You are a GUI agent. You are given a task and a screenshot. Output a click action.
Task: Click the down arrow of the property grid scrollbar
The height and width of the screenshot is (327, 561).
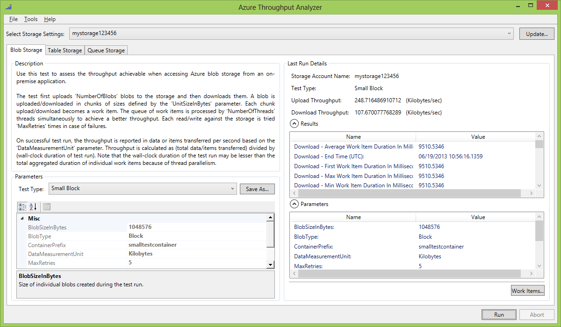[270, 265]
